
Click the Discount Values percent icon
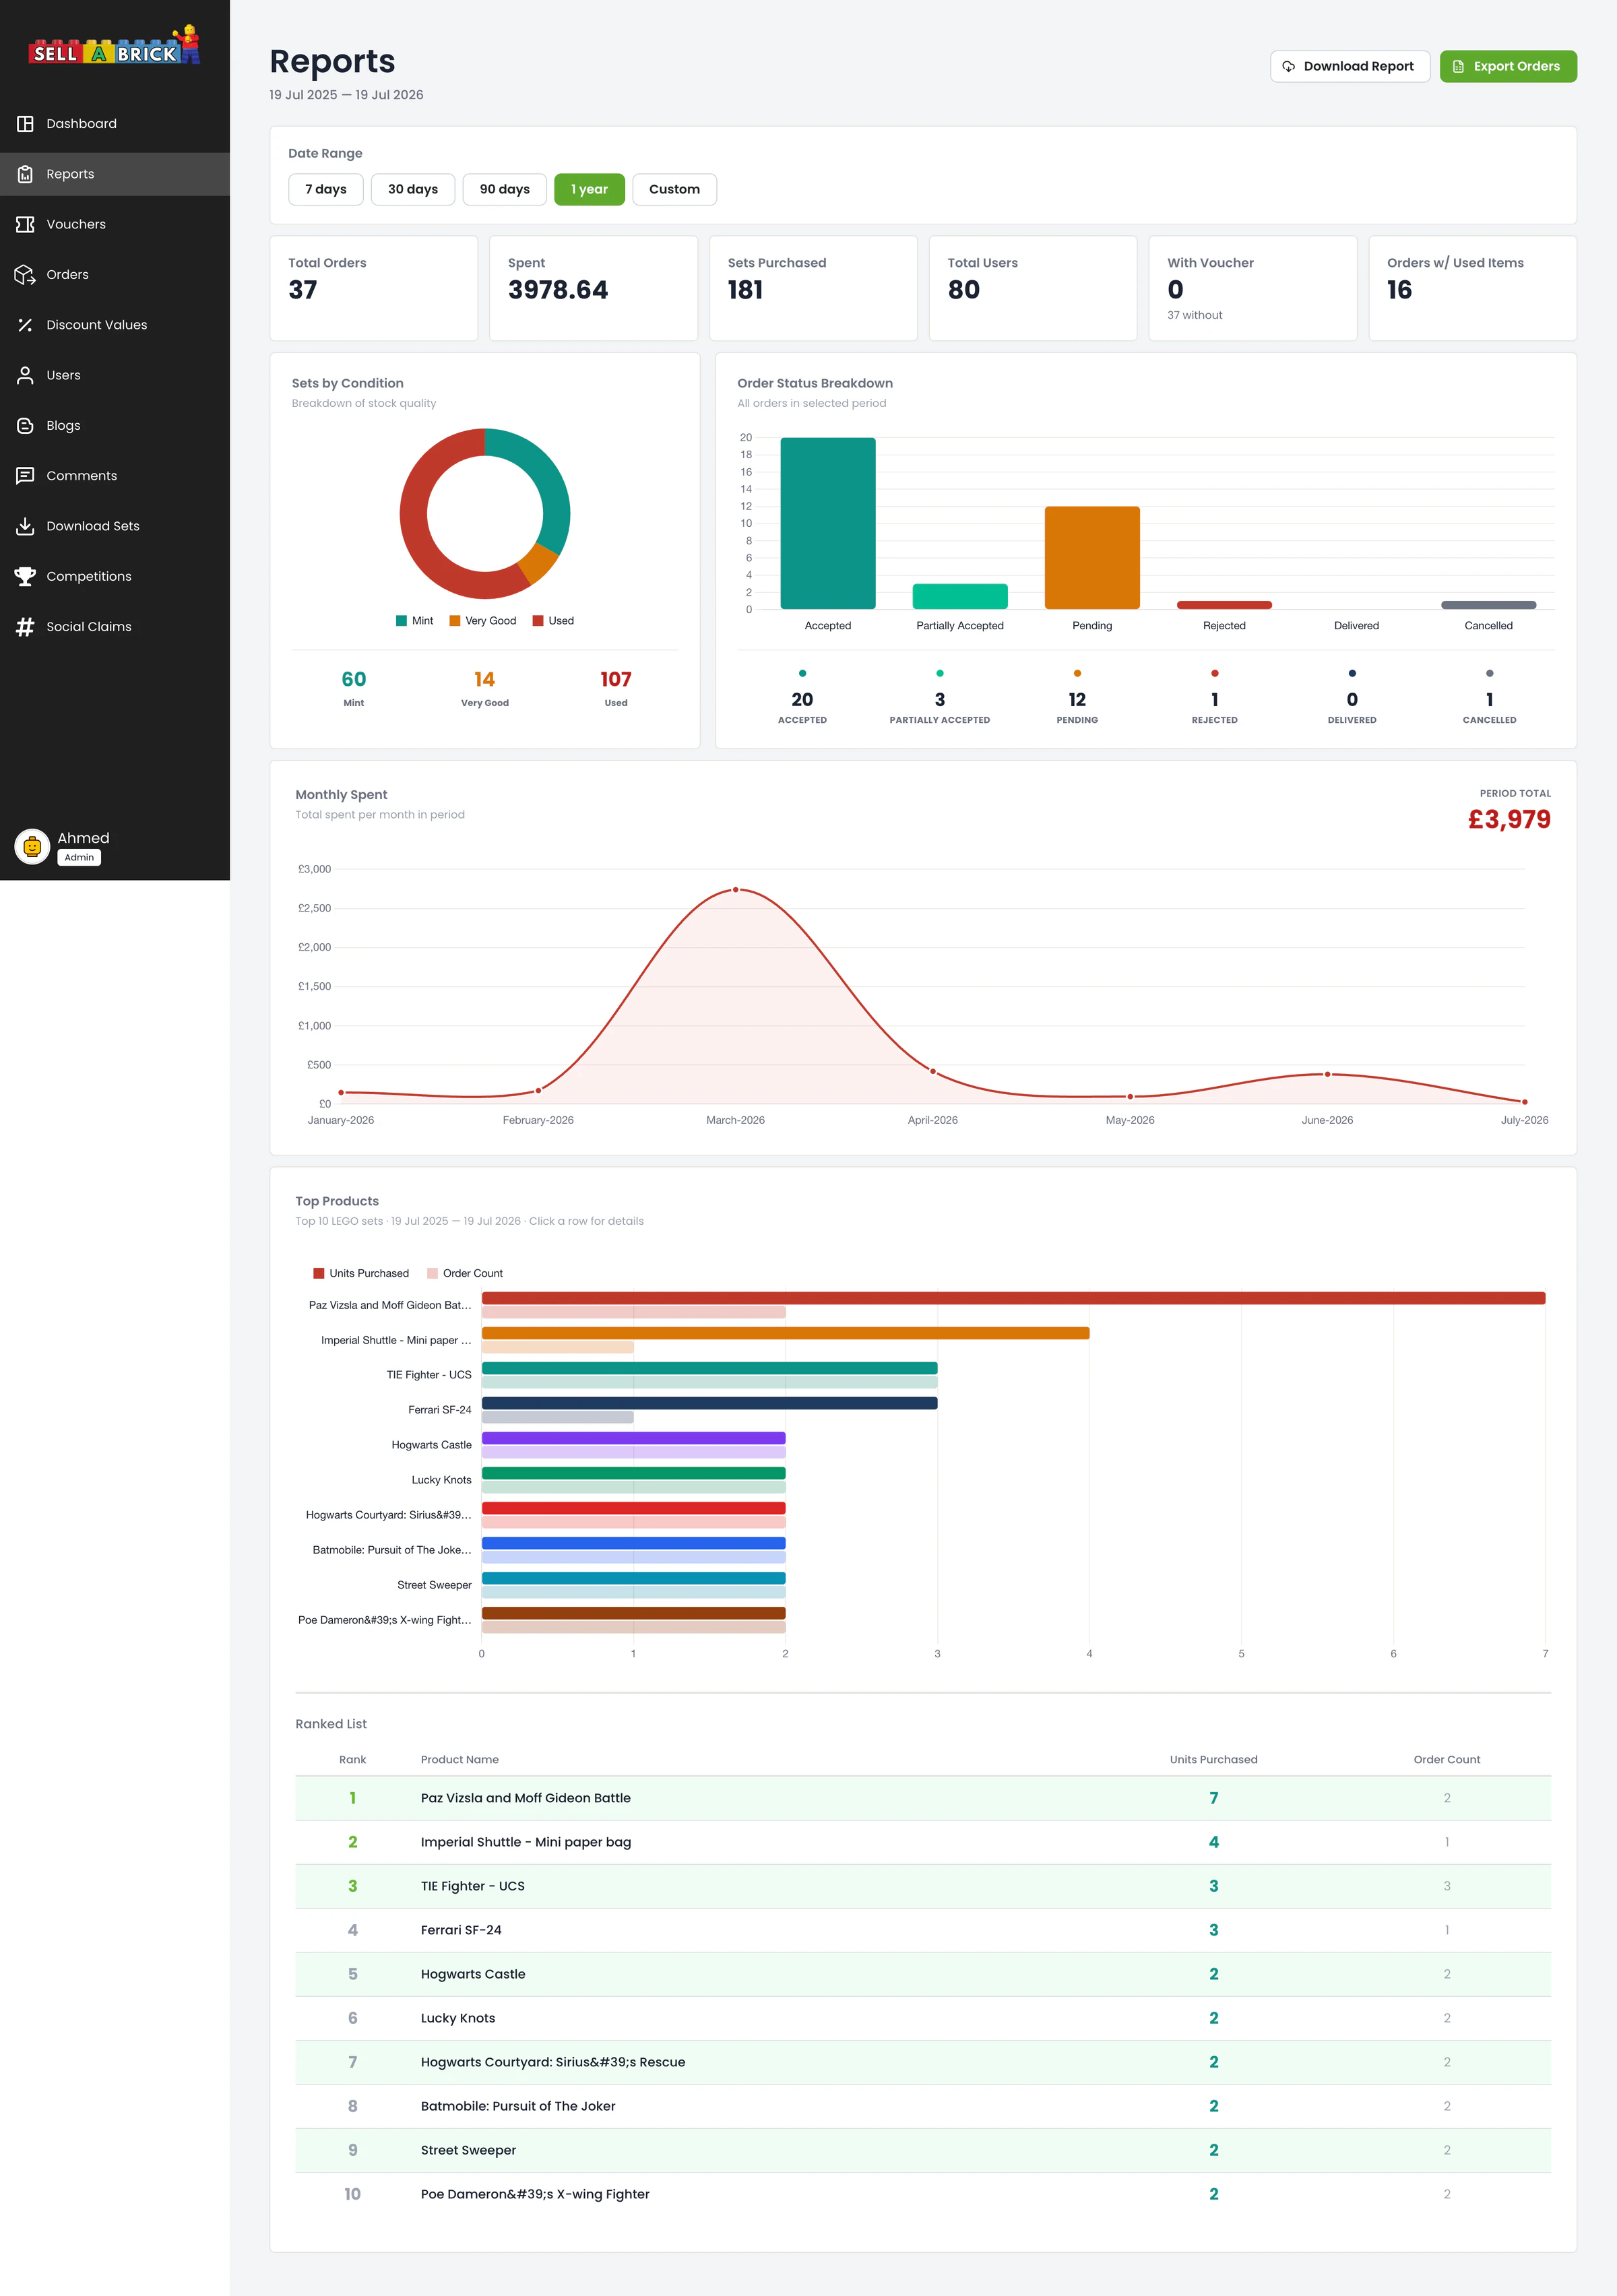coord(25,325)
